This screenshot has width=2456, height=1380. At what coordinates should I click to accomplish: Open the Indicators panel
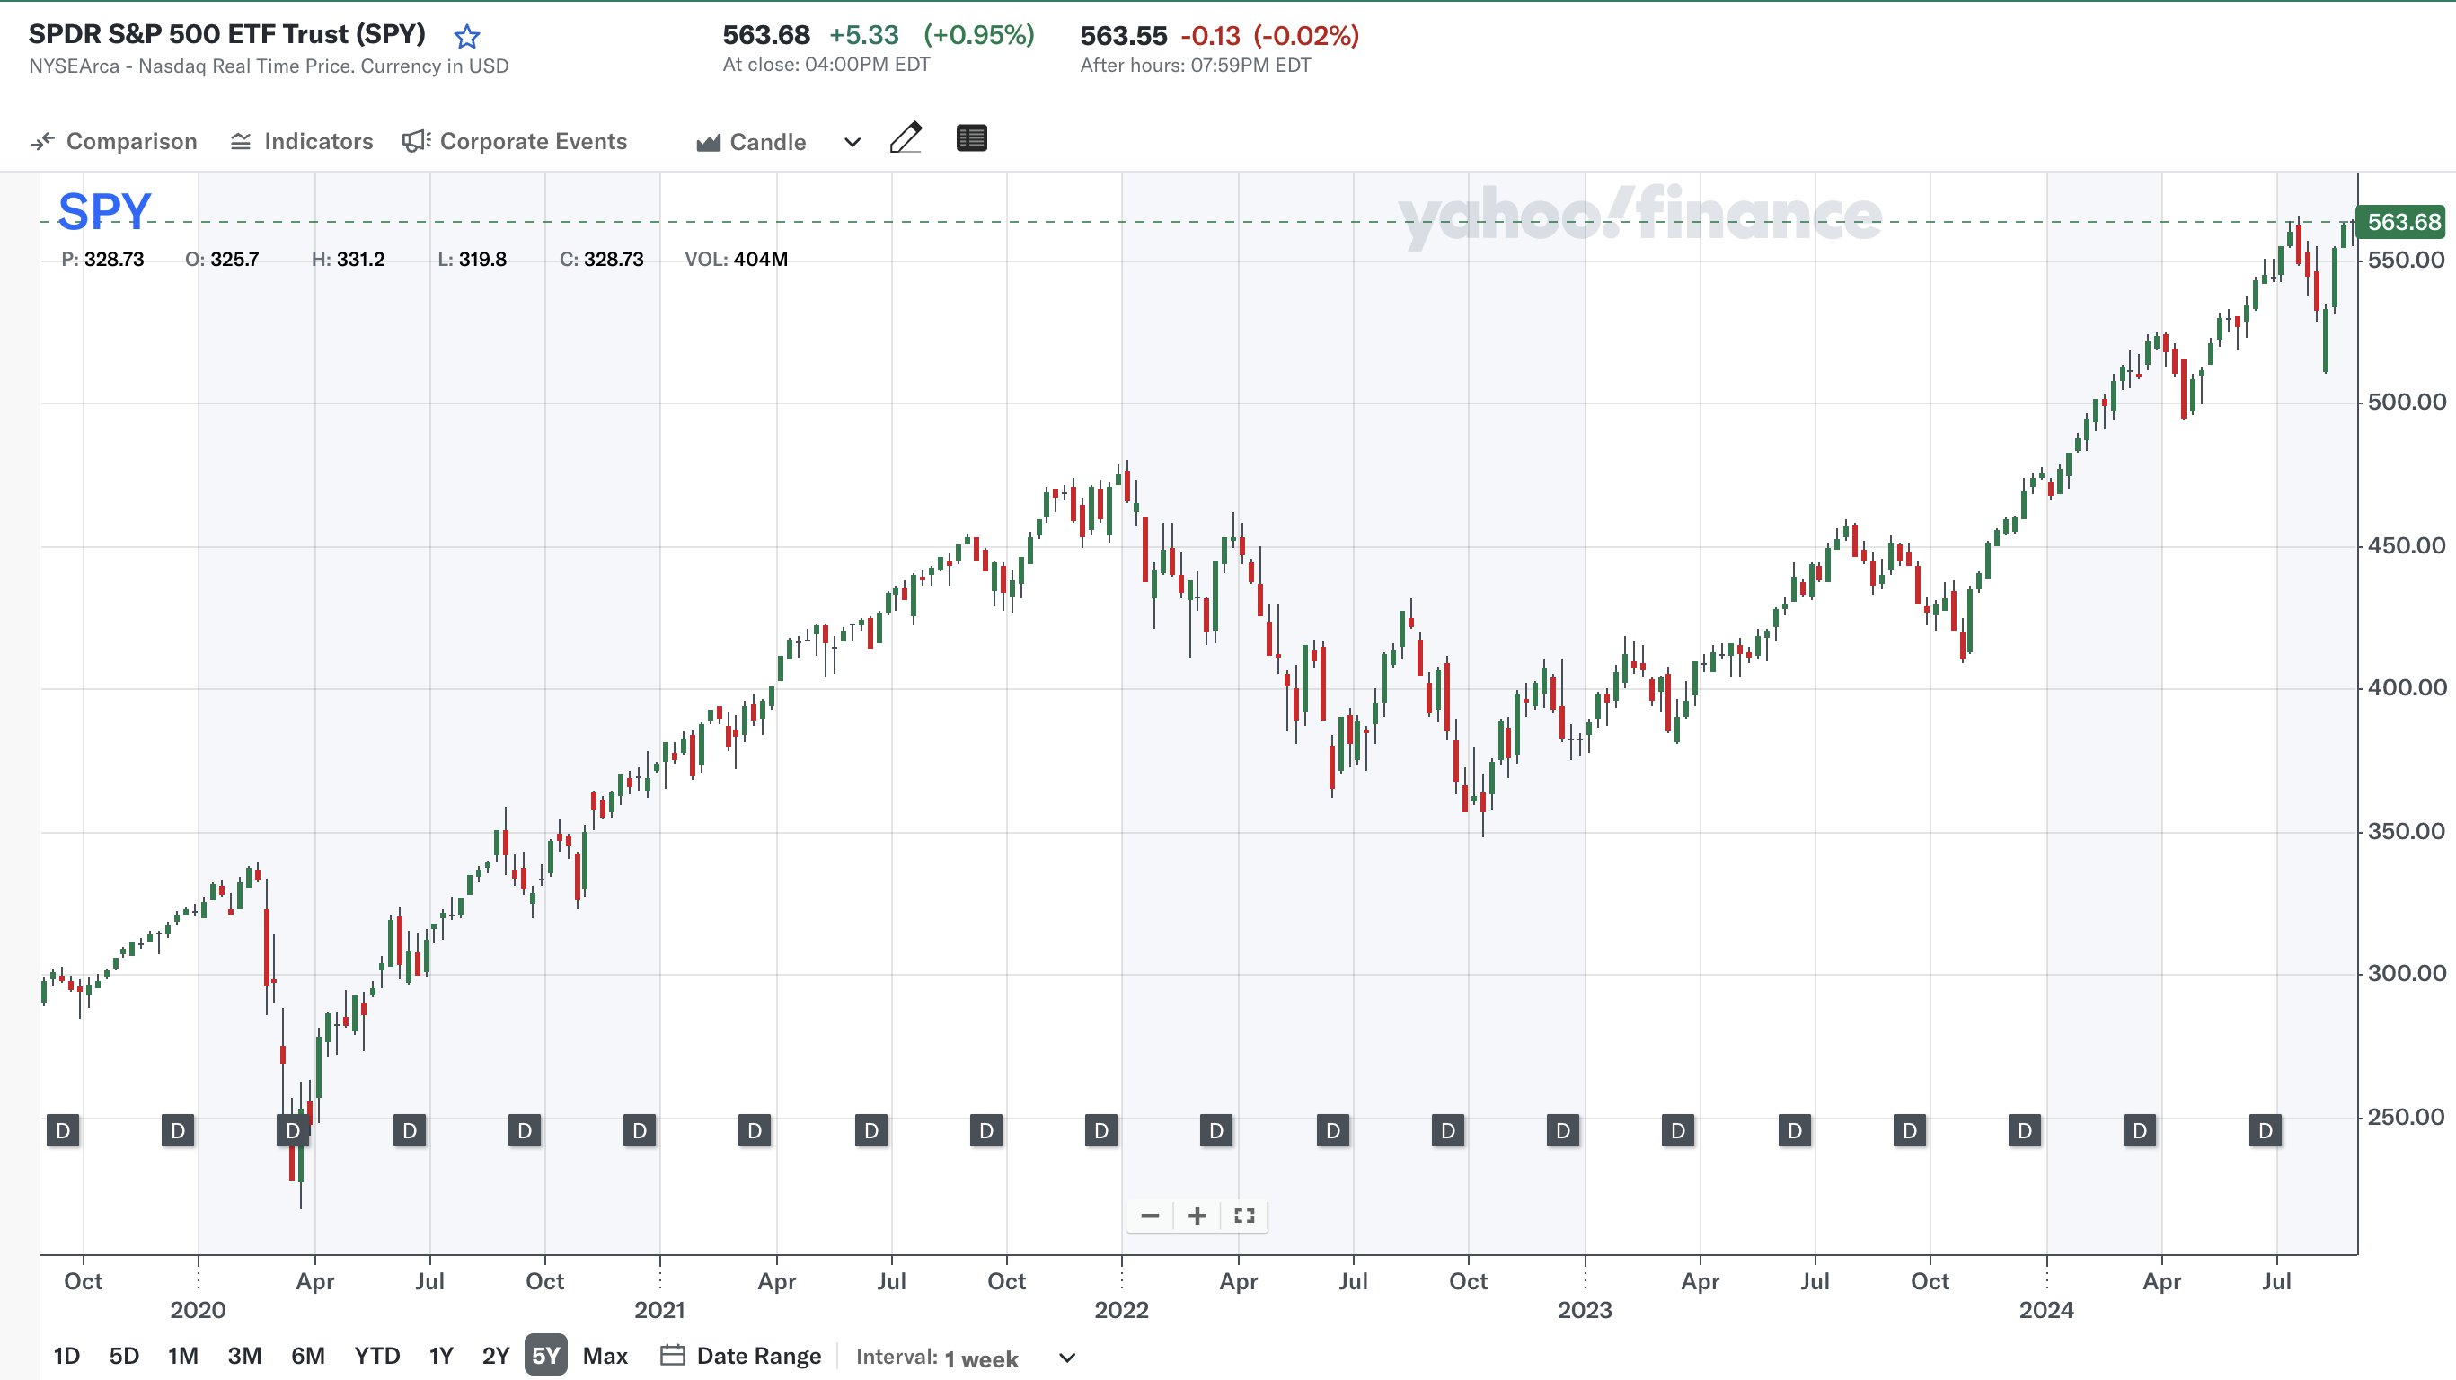coord(301,141)
